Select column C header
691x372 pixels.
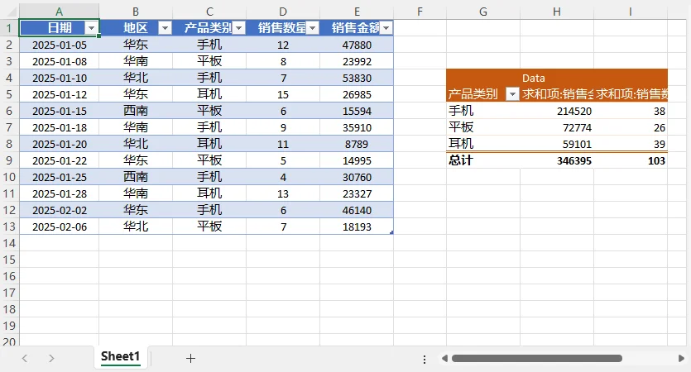209,12
